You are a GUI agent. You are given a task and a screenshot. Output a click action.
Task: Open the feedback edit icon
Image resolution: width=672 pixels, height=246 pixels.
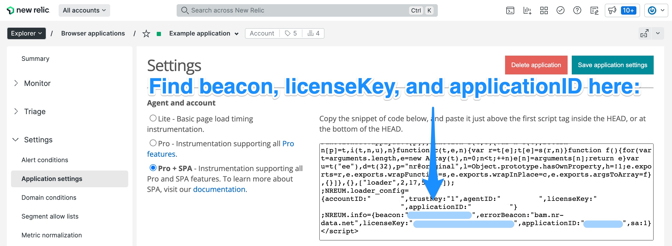point(595,10)
